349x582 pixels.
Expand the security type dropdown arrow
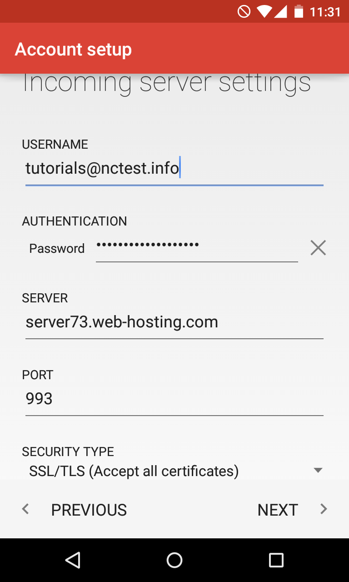[x=318, y=470]
